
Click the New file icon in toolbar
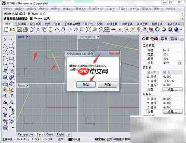(x=6, y=30)
